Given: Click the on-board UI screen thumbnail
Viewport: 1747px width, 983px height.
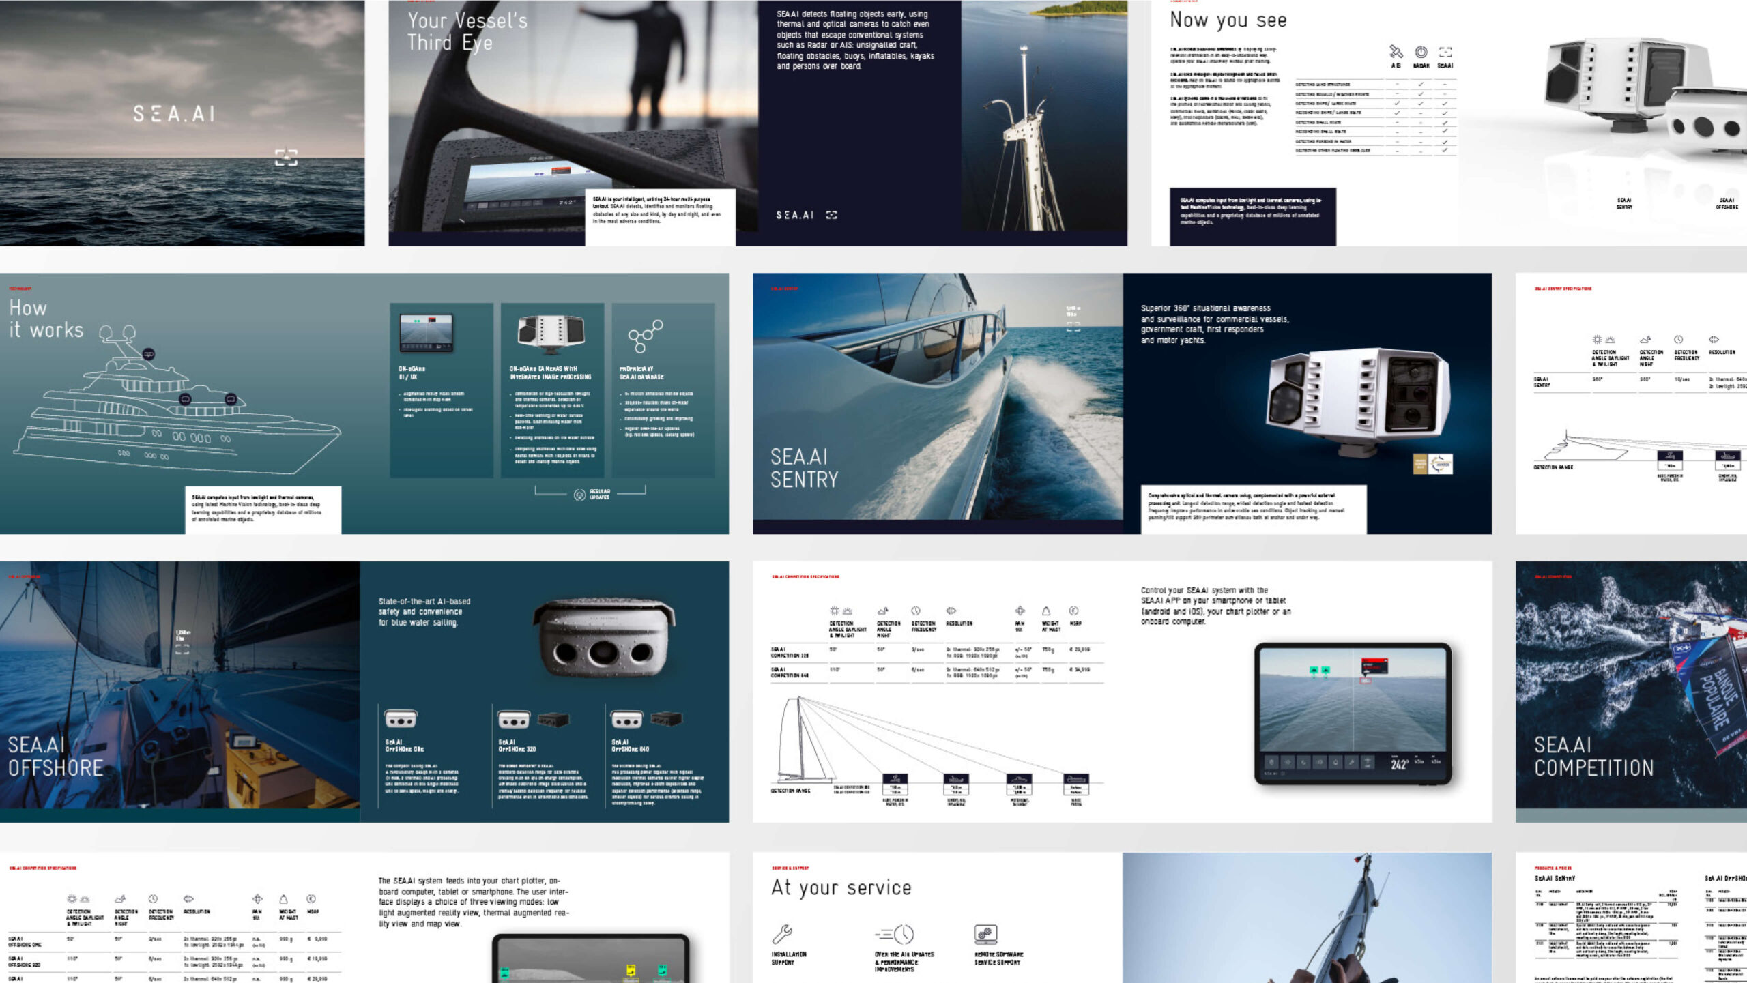Looking at the screenshot, I should tap(427, 334).
